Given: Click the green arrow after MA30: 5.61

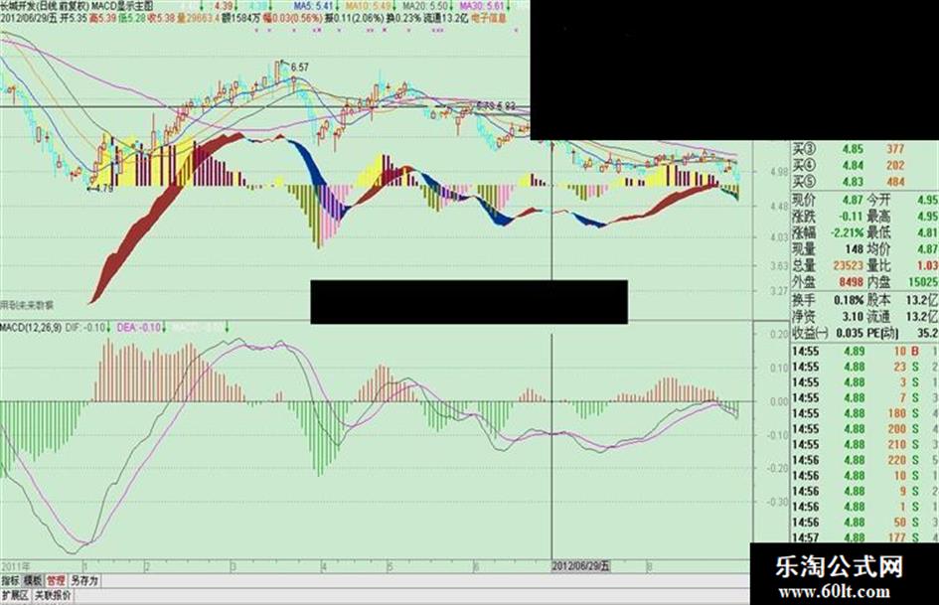Looking at the screenshot, I should pyautogui.click(x=509, y=6).
